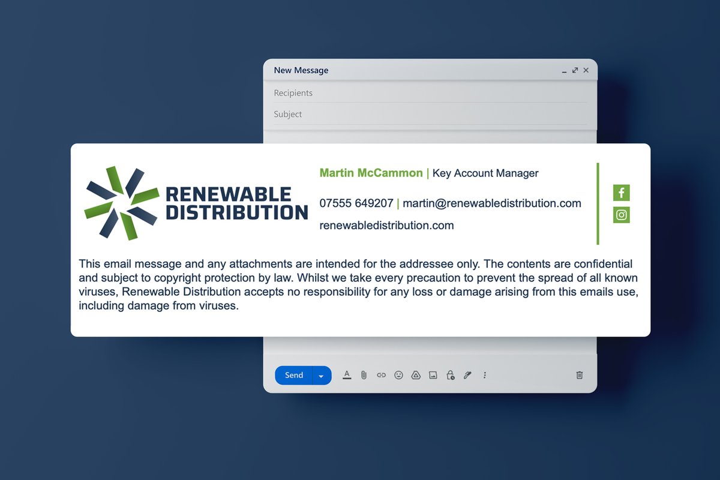Open the send options dropdown arrow
This screenshot has height=480, width=720.
coord(322,376)
